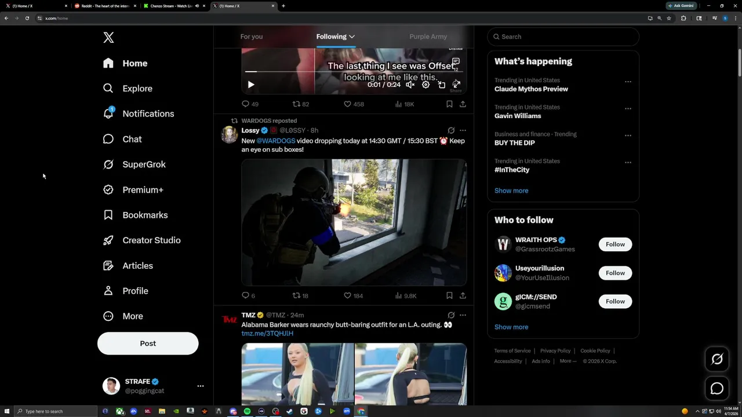The height and width of the screenshot is (417, 742).
Task: Open Chat in the sidebar
Action: 122,139
